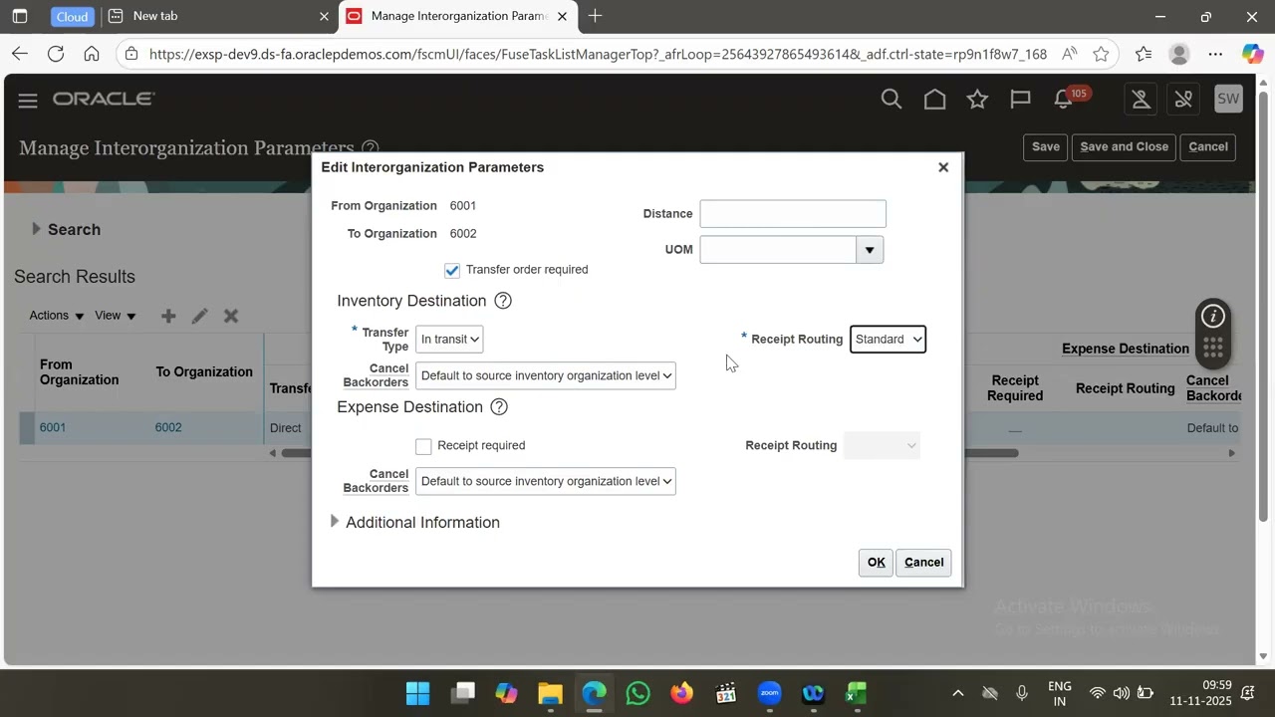Click OK in the dialog
Screen dimensions: 1275x717
(876, 563)
